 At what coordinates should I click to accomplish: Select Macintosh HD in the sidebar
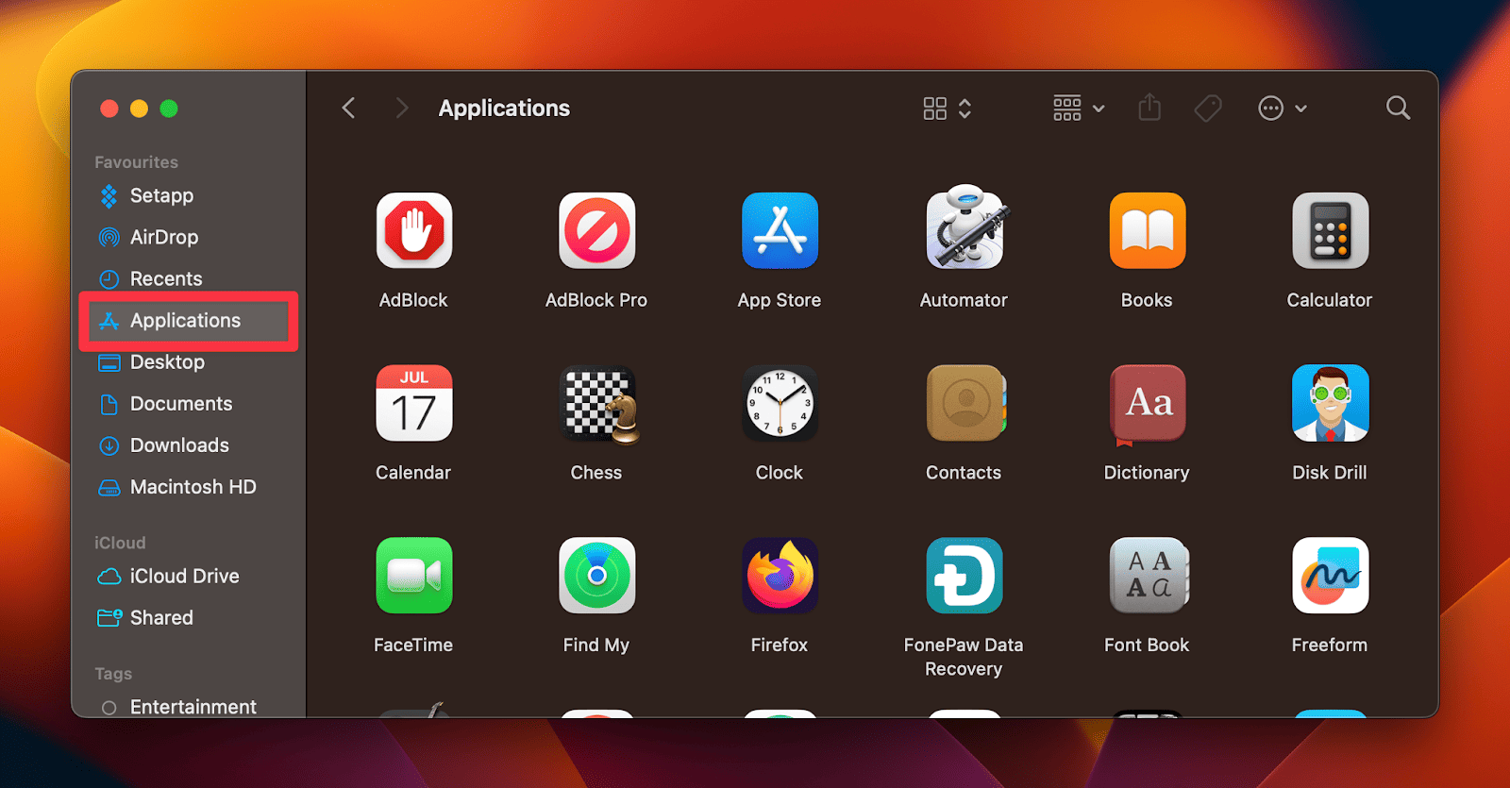189,487
